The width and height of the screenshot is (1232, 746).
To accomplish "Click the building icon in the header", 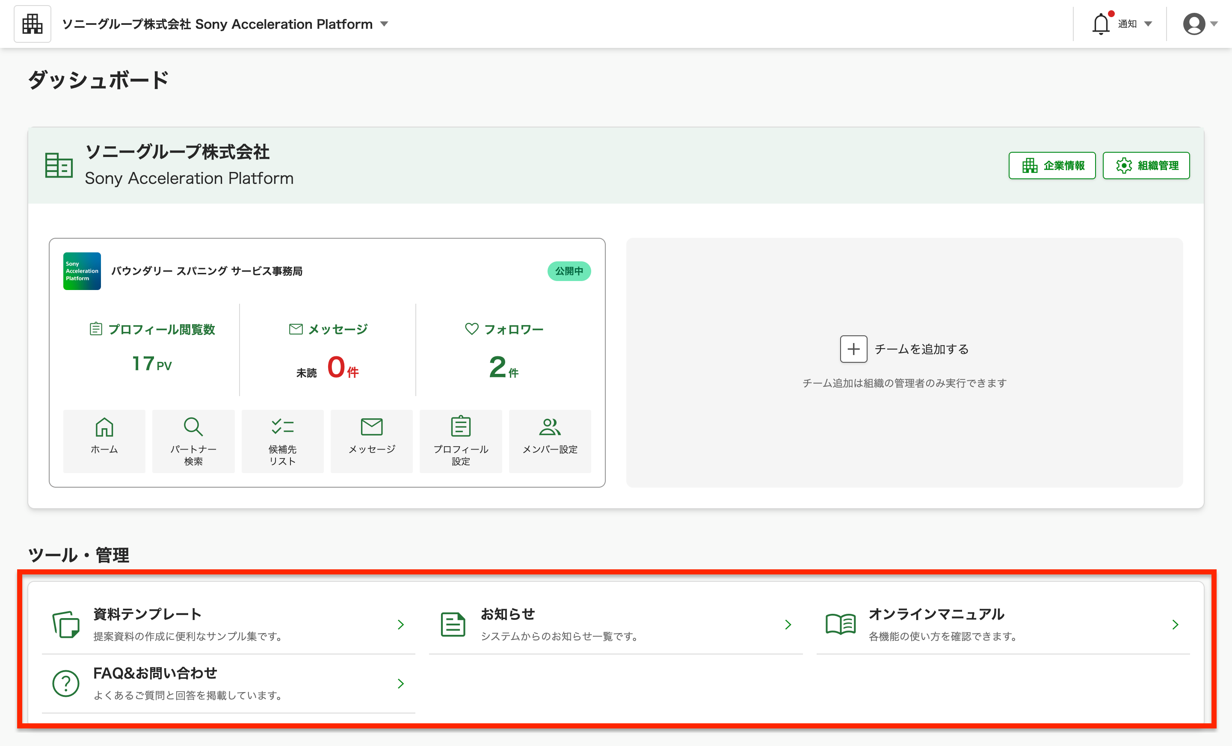I will [32, 23].
